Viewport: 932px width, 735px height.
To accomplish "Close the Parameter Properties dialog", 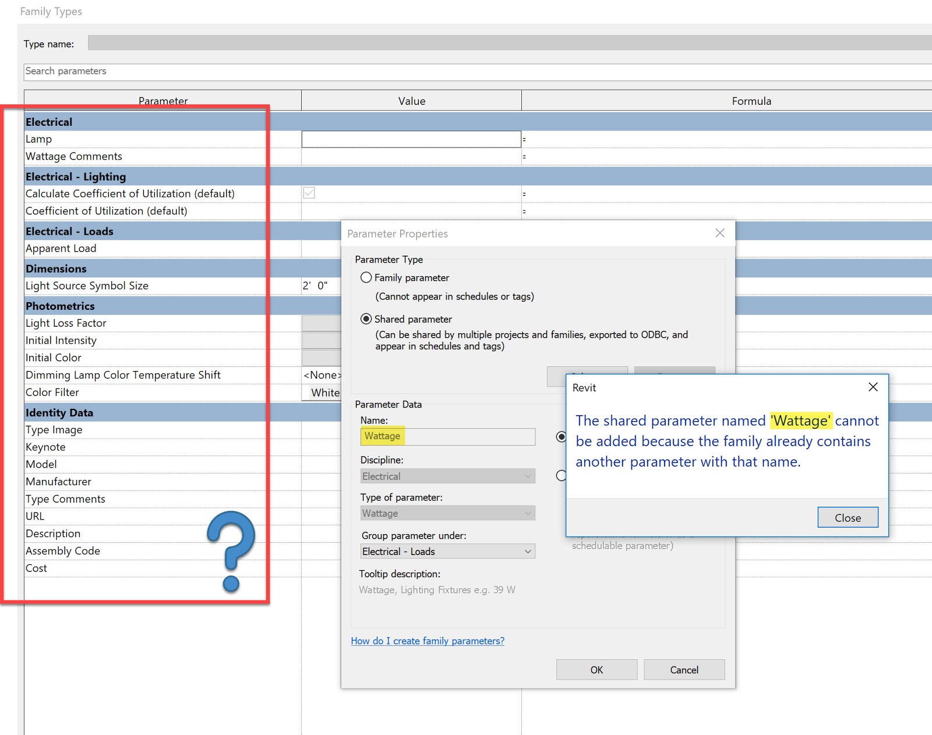I will point(720,233).
